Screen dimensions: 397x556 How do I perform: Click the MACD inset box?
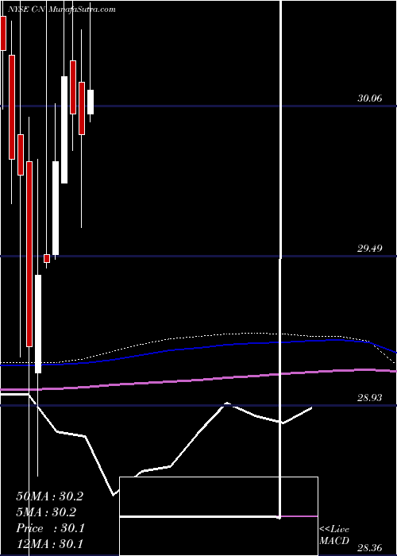point(218,516)
